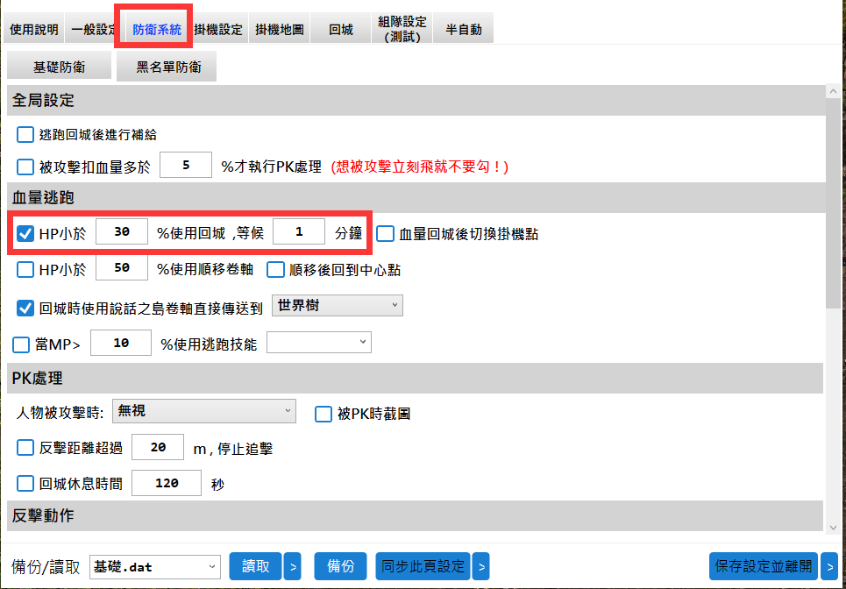This screenshot has height=589, width=846.
Task: Switch to the 回城 tab
Action: click(341, 29)
